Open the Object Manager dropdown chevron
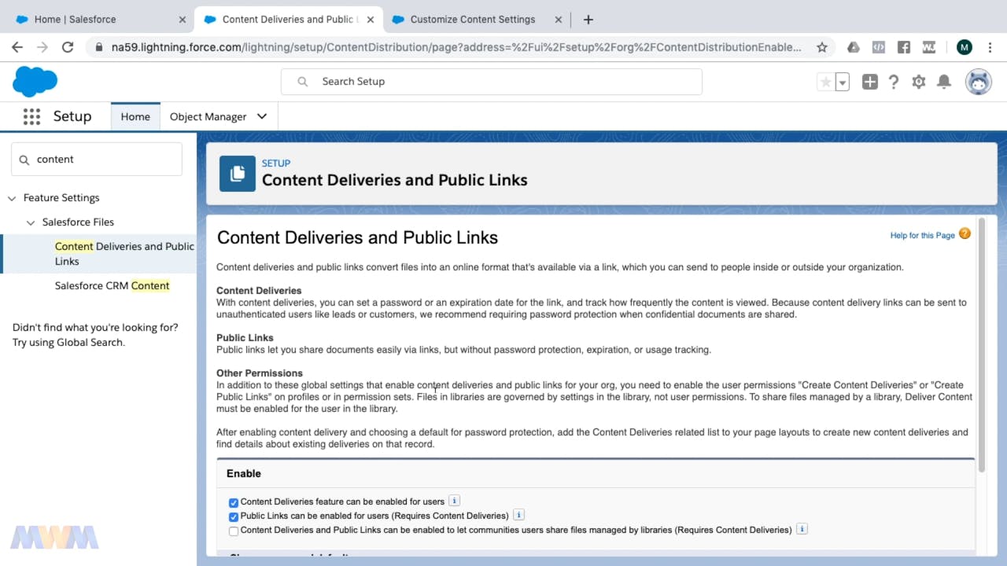Screen dimensions: 1007x566 (x=262, y=116)
